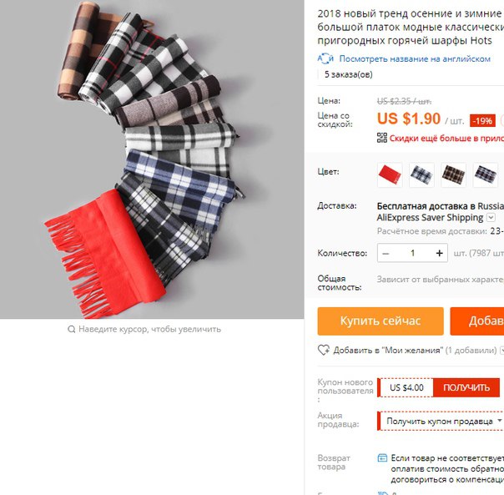
Task: Click the orange add to cart button
Action: coord(477,321)
